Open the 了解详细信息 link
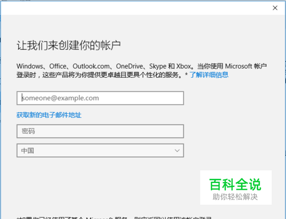The width and height of the screenshot is (286, 219). point(209,75)
